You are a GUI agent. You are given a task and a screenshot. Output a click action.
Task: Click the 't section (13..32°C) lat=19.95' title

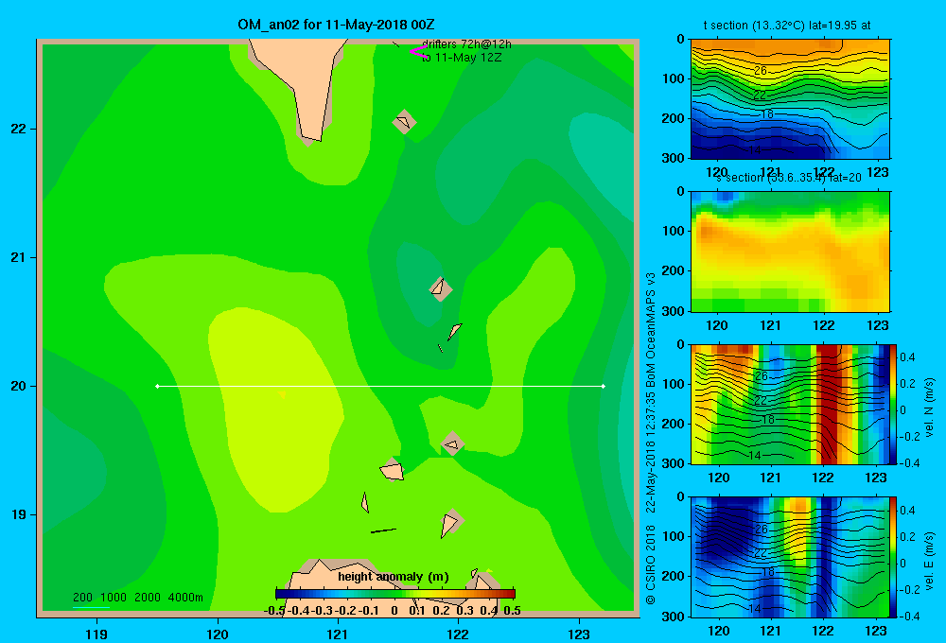click(x=787, y=26)
